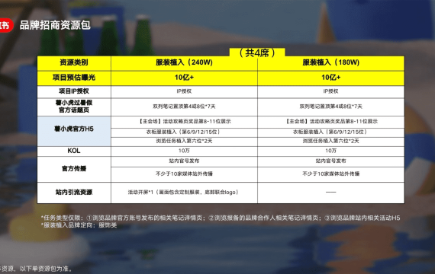
Task: Select the 项目预估曝光 row label
Action: 74,78
